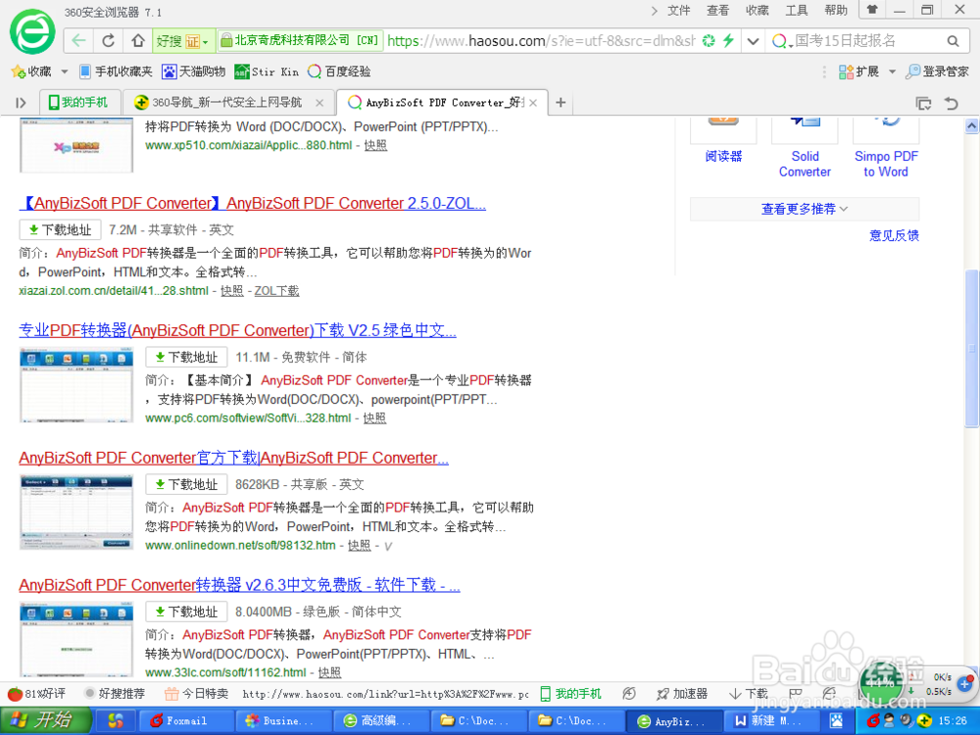Expand 收藏 favorites dropdown arrow
This screenshot has width=980, height=735.
click(x=64, y=72)
